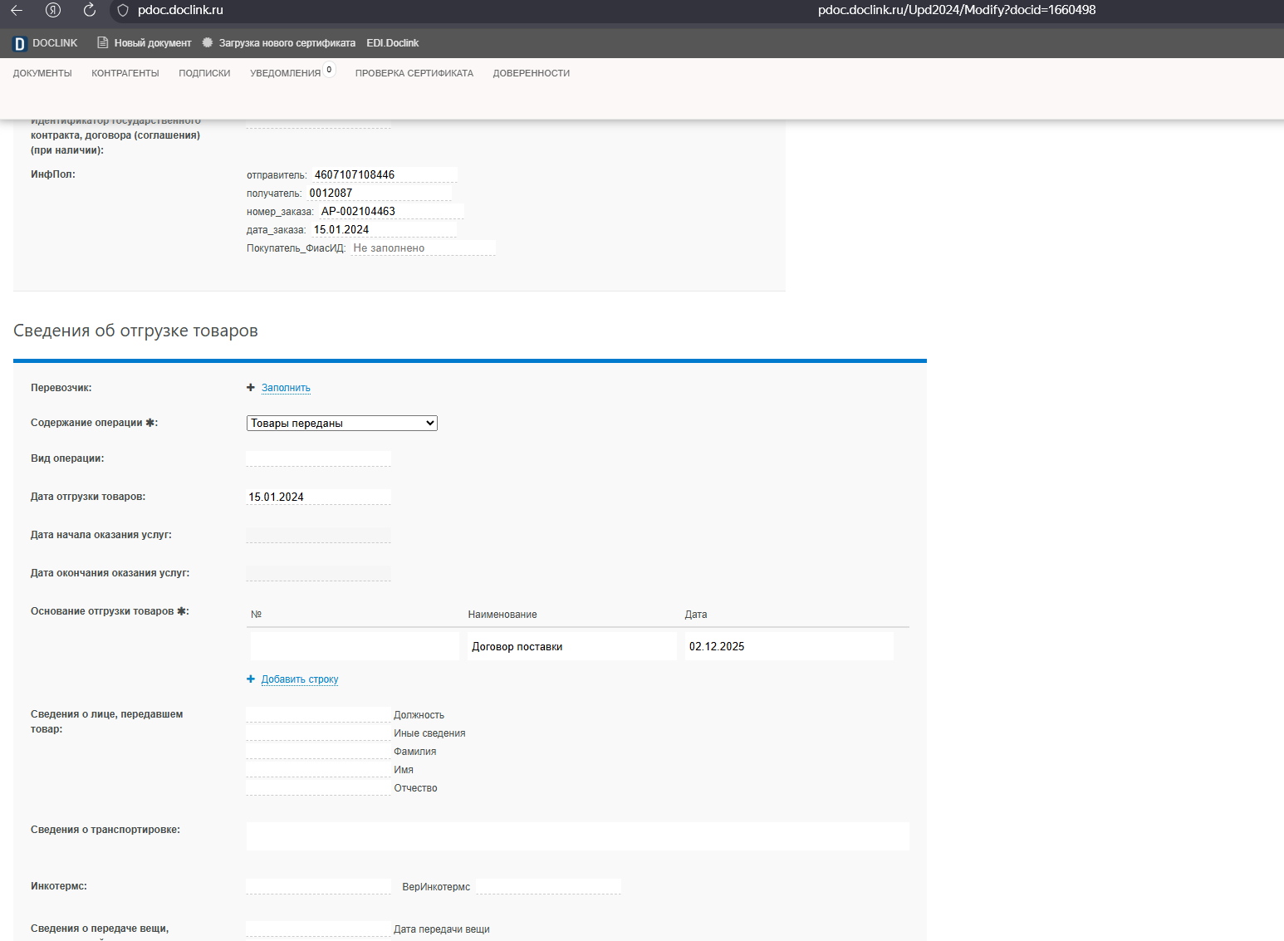Edit the дата_заказа field
Image resolution: width=1284 pixels, height=941 pixels.
pos(384,229)
